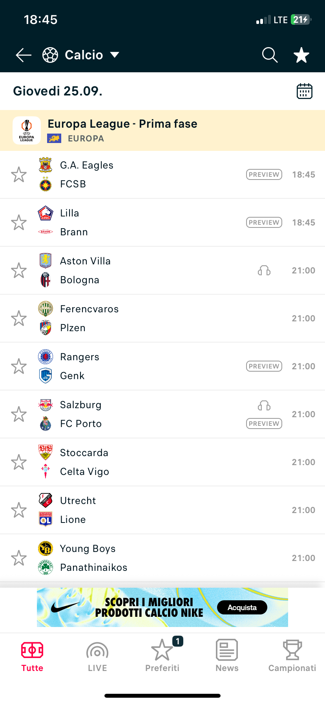The width and height of the screenshot is (325, 704).
Task: Toggle favorite star for Lilla vs Brann
Action: click(19, 222)
